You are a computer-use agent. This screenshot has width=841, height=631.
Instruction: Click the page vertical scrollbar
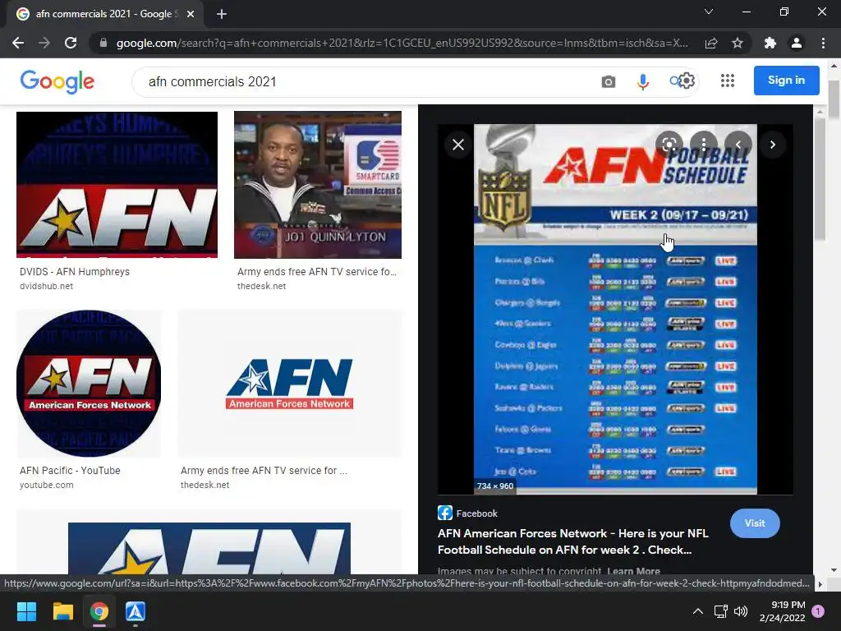coord(834,99)
